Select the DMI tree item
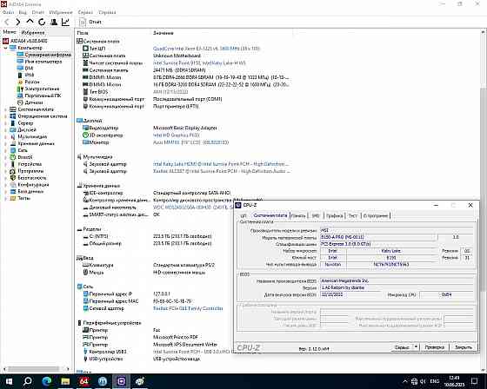Image resolution: width=487 pixels, height=389 pixels. (25, 69)
